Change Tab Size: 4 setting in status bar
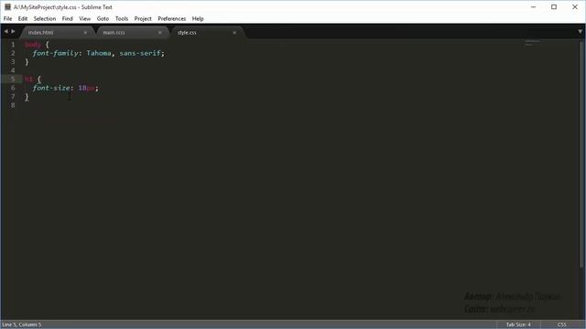Viewport: 586px width, 329px height. 518,324
